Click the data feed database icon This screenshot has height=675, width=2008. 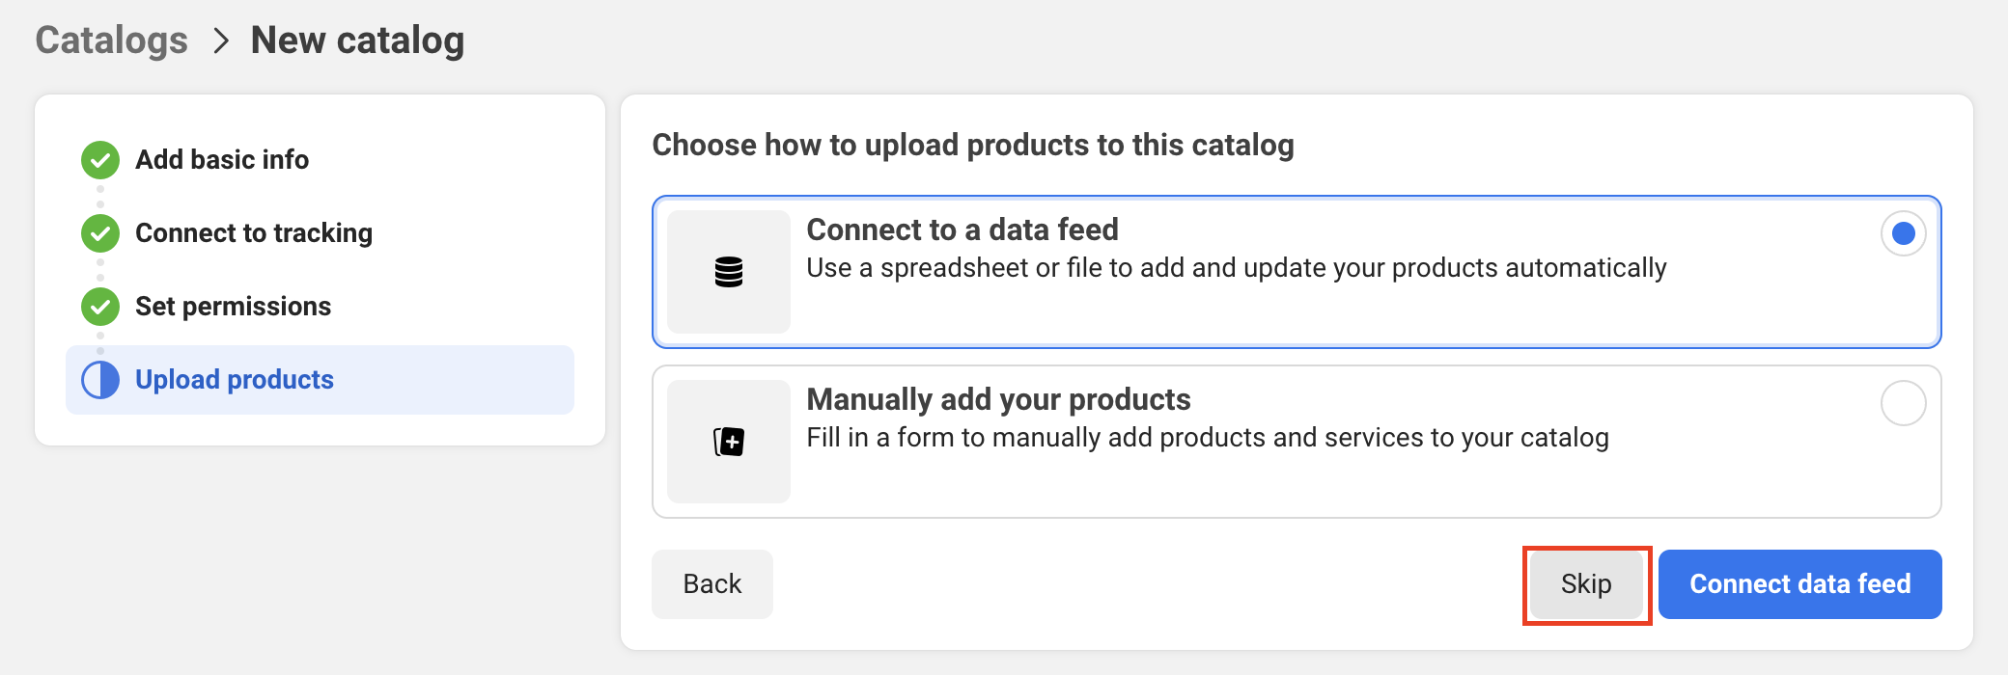click(x=729, y=272)
